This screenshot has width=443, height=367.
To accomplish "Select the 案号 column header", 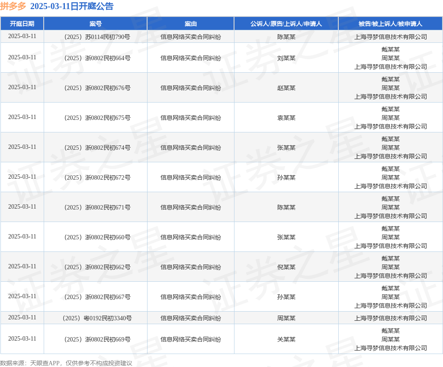I will 96,24.
